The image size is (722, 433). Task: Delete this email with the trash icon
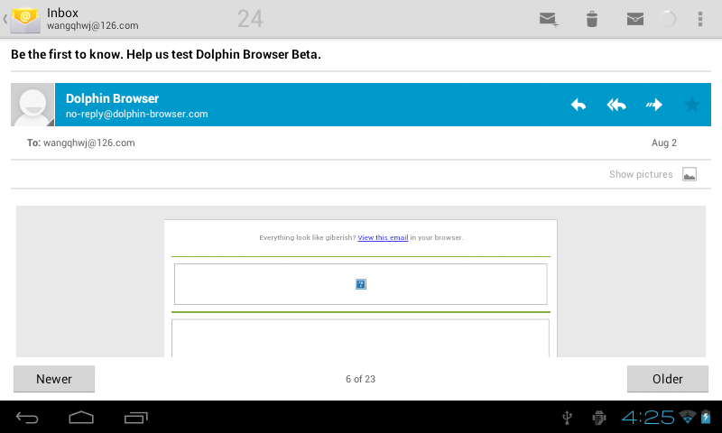[x=592, y=19]
